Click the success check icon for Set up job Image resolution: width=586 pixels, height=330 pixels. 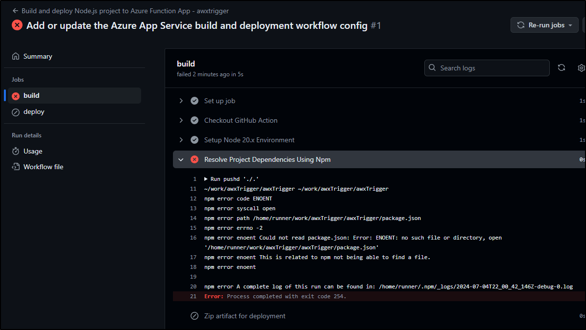tap(195, 101)
